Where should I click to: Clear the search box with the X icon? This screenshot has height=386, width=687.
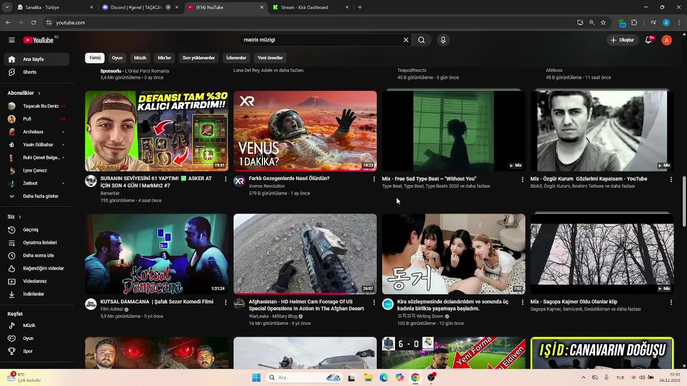click(x=406, y=40)
